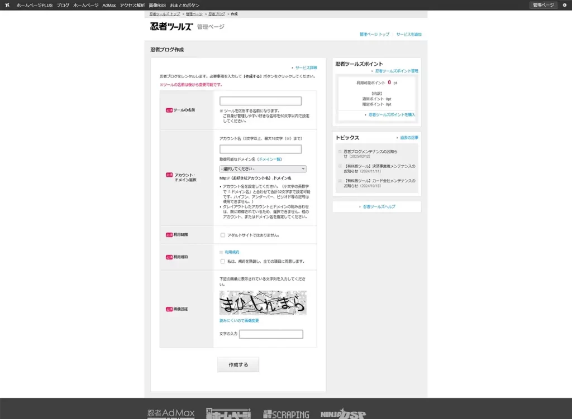Click the 管理ページ button at top right
Image resolution: width=572 pixels, height=419 pixels.
pyautogui.click(x=543, y=5)
